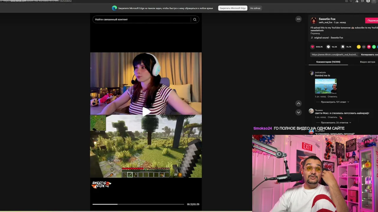Share video through the WhatsApp icon
The width and height of the screenshot is (378, 212).
tap(374, 47)
